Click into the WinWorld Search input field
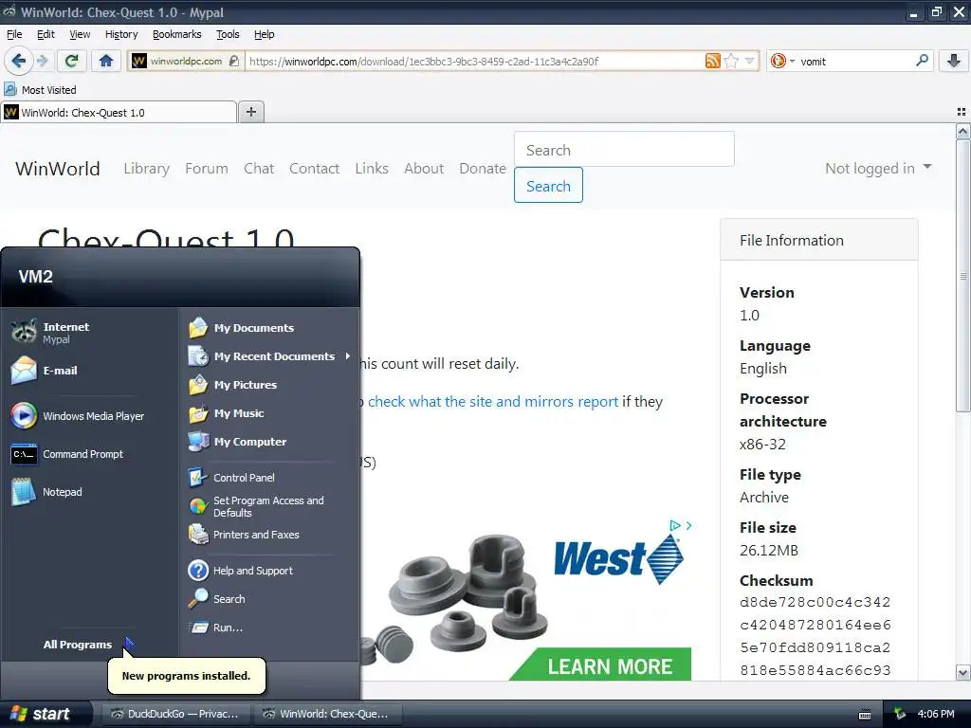This screenshot has height=728, width=971. (x=624, y=149)
